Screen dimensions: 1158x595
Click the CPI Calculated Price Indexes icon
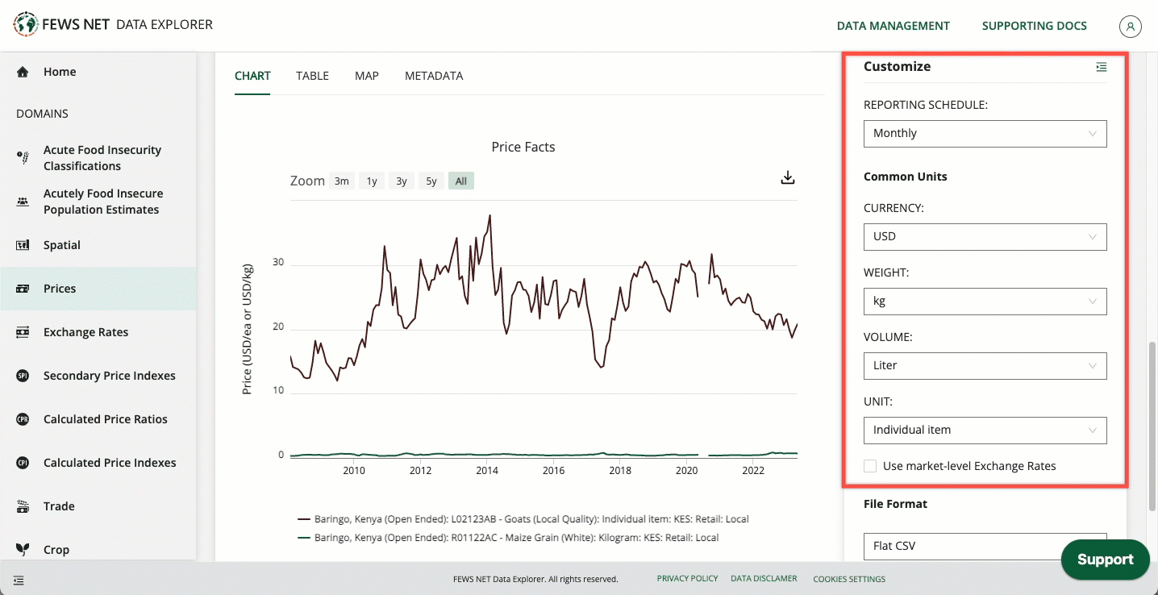pos(21,463)
